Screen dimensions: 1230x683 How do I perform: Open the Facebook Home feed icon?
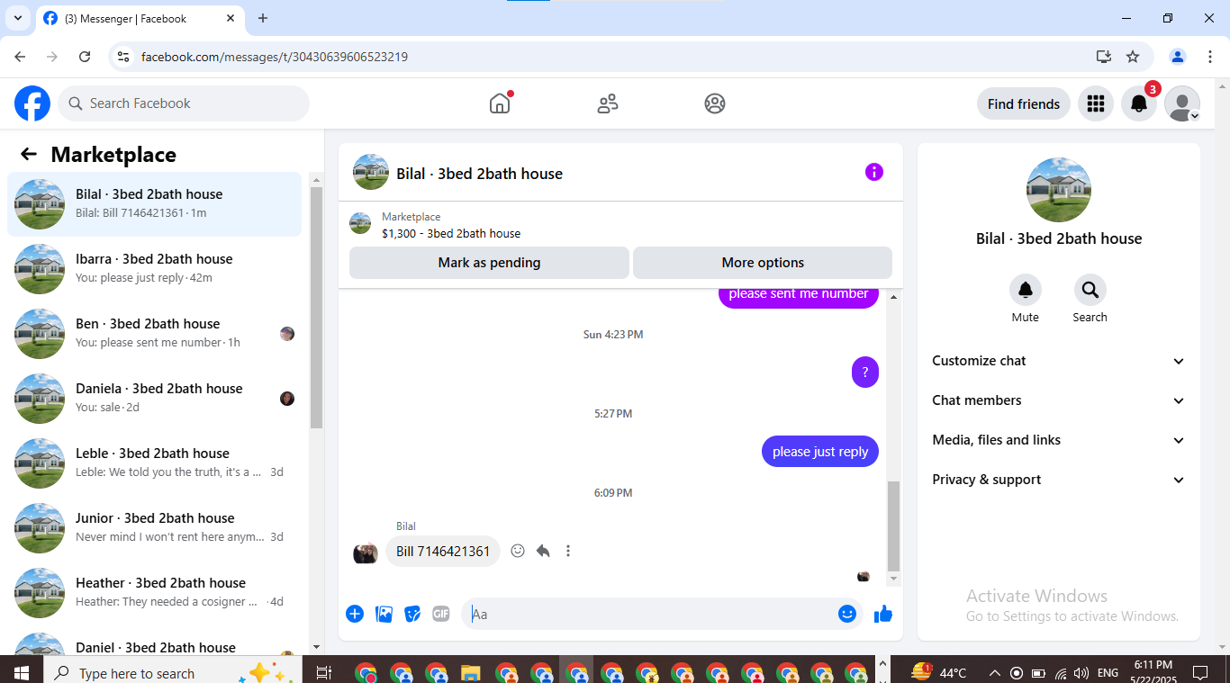tap(500, 103)
